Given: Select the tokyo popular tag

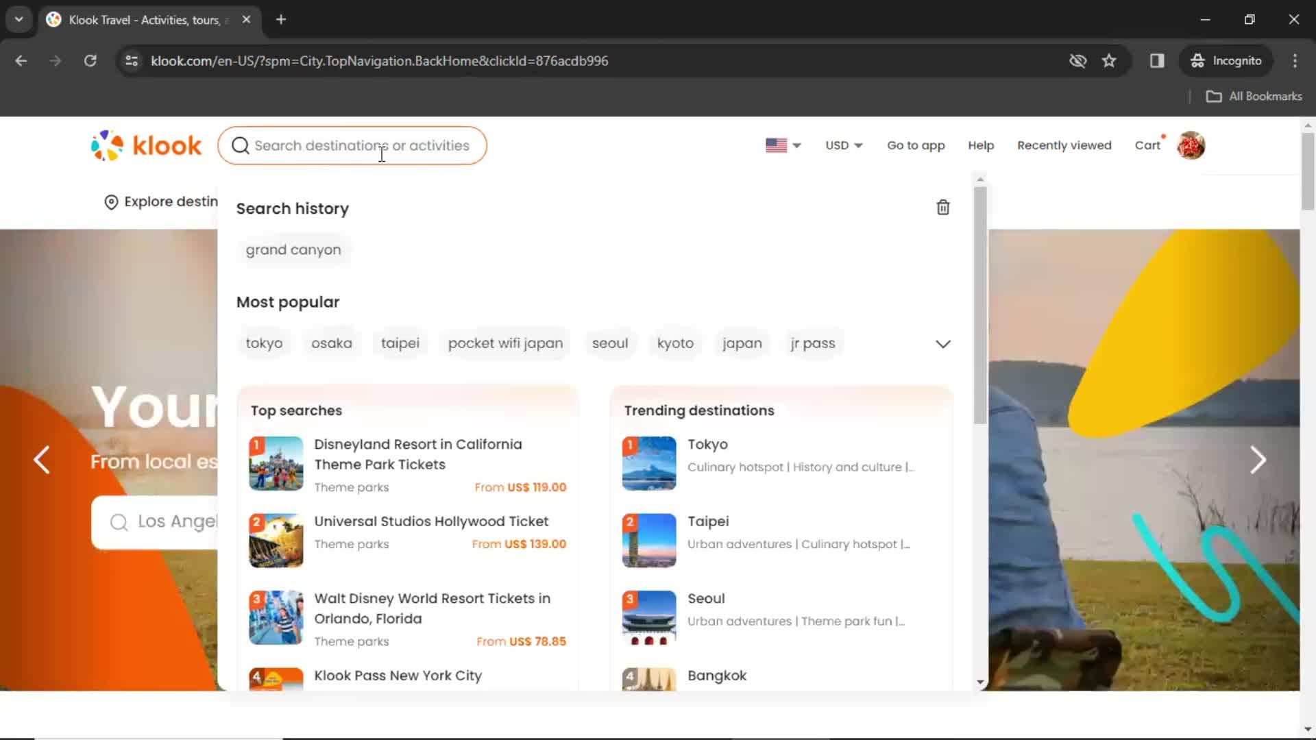Looking at the screenshot, I should point(264,343).
